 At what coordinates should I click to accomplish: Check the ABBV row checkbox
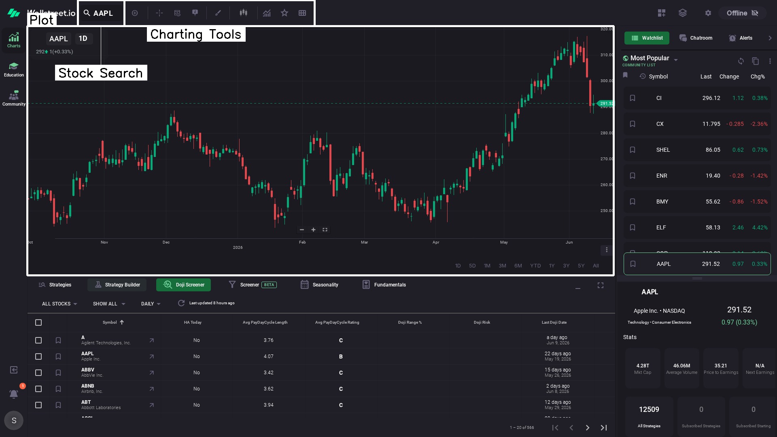pyautogui.click(x=38, y=373)
